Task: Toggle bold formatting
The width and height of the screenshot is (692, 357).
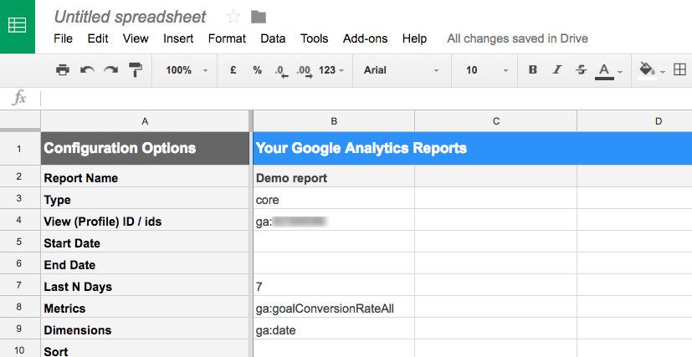Action: click(533, 70)
